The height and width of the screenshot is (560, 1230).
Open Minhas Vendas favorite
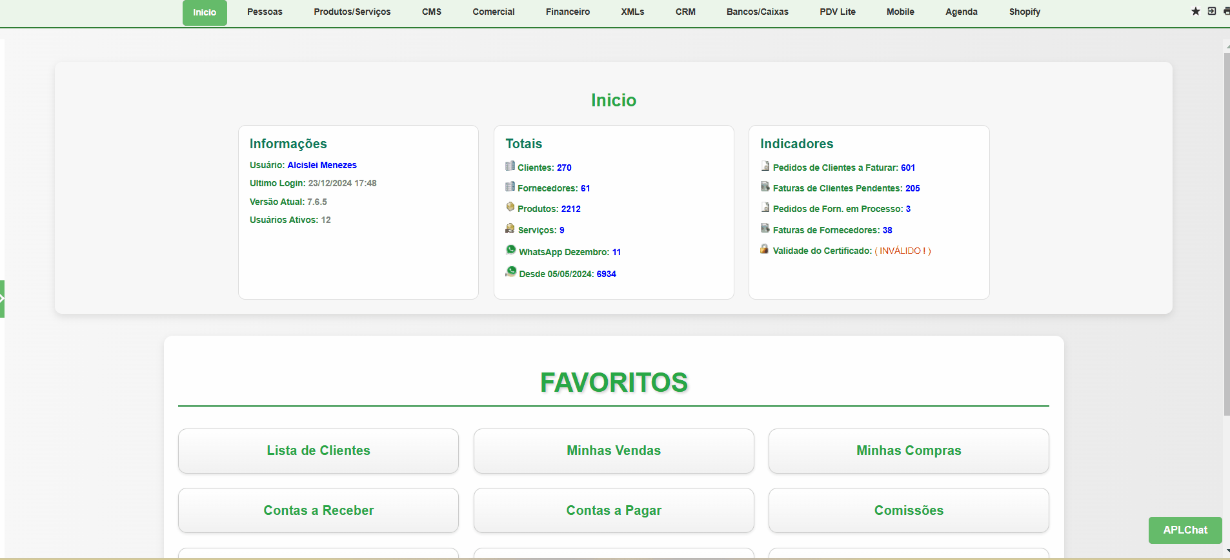tap(614, 451)
